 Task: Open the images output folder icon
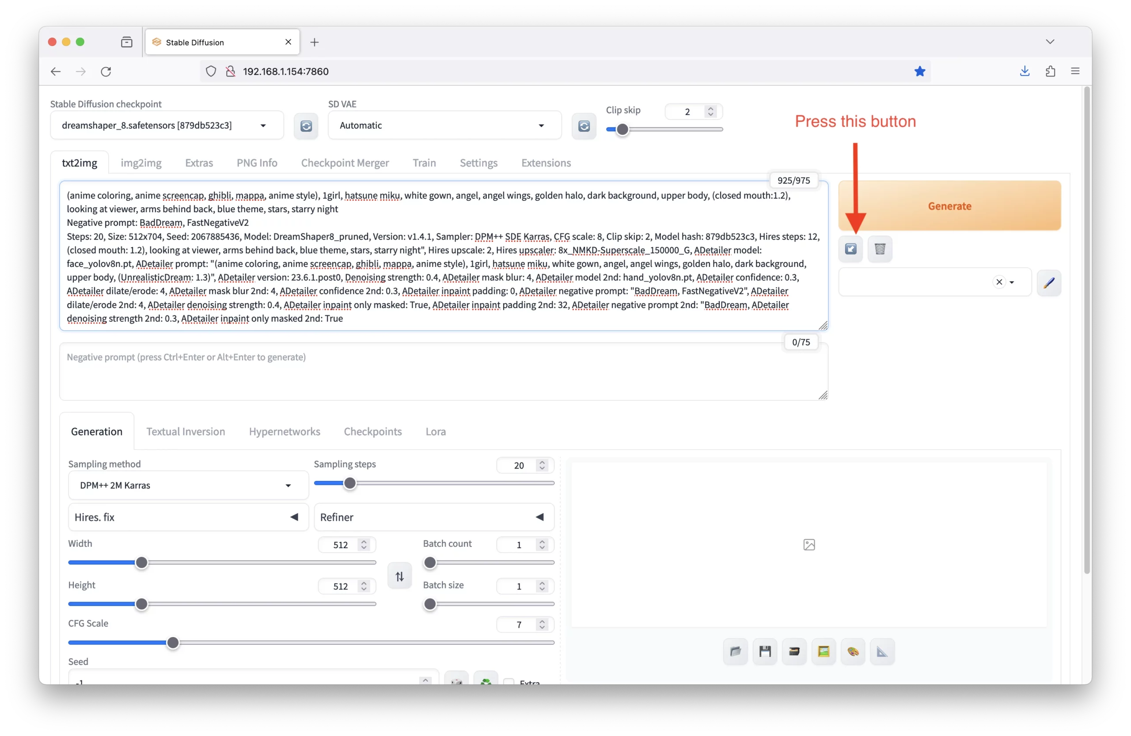(x=736, y=652)
